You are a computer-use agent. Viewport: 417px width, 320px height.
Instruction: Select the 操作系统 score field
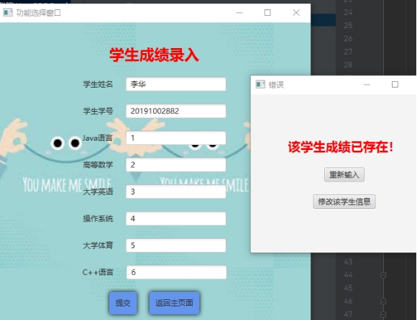point(176,218)
